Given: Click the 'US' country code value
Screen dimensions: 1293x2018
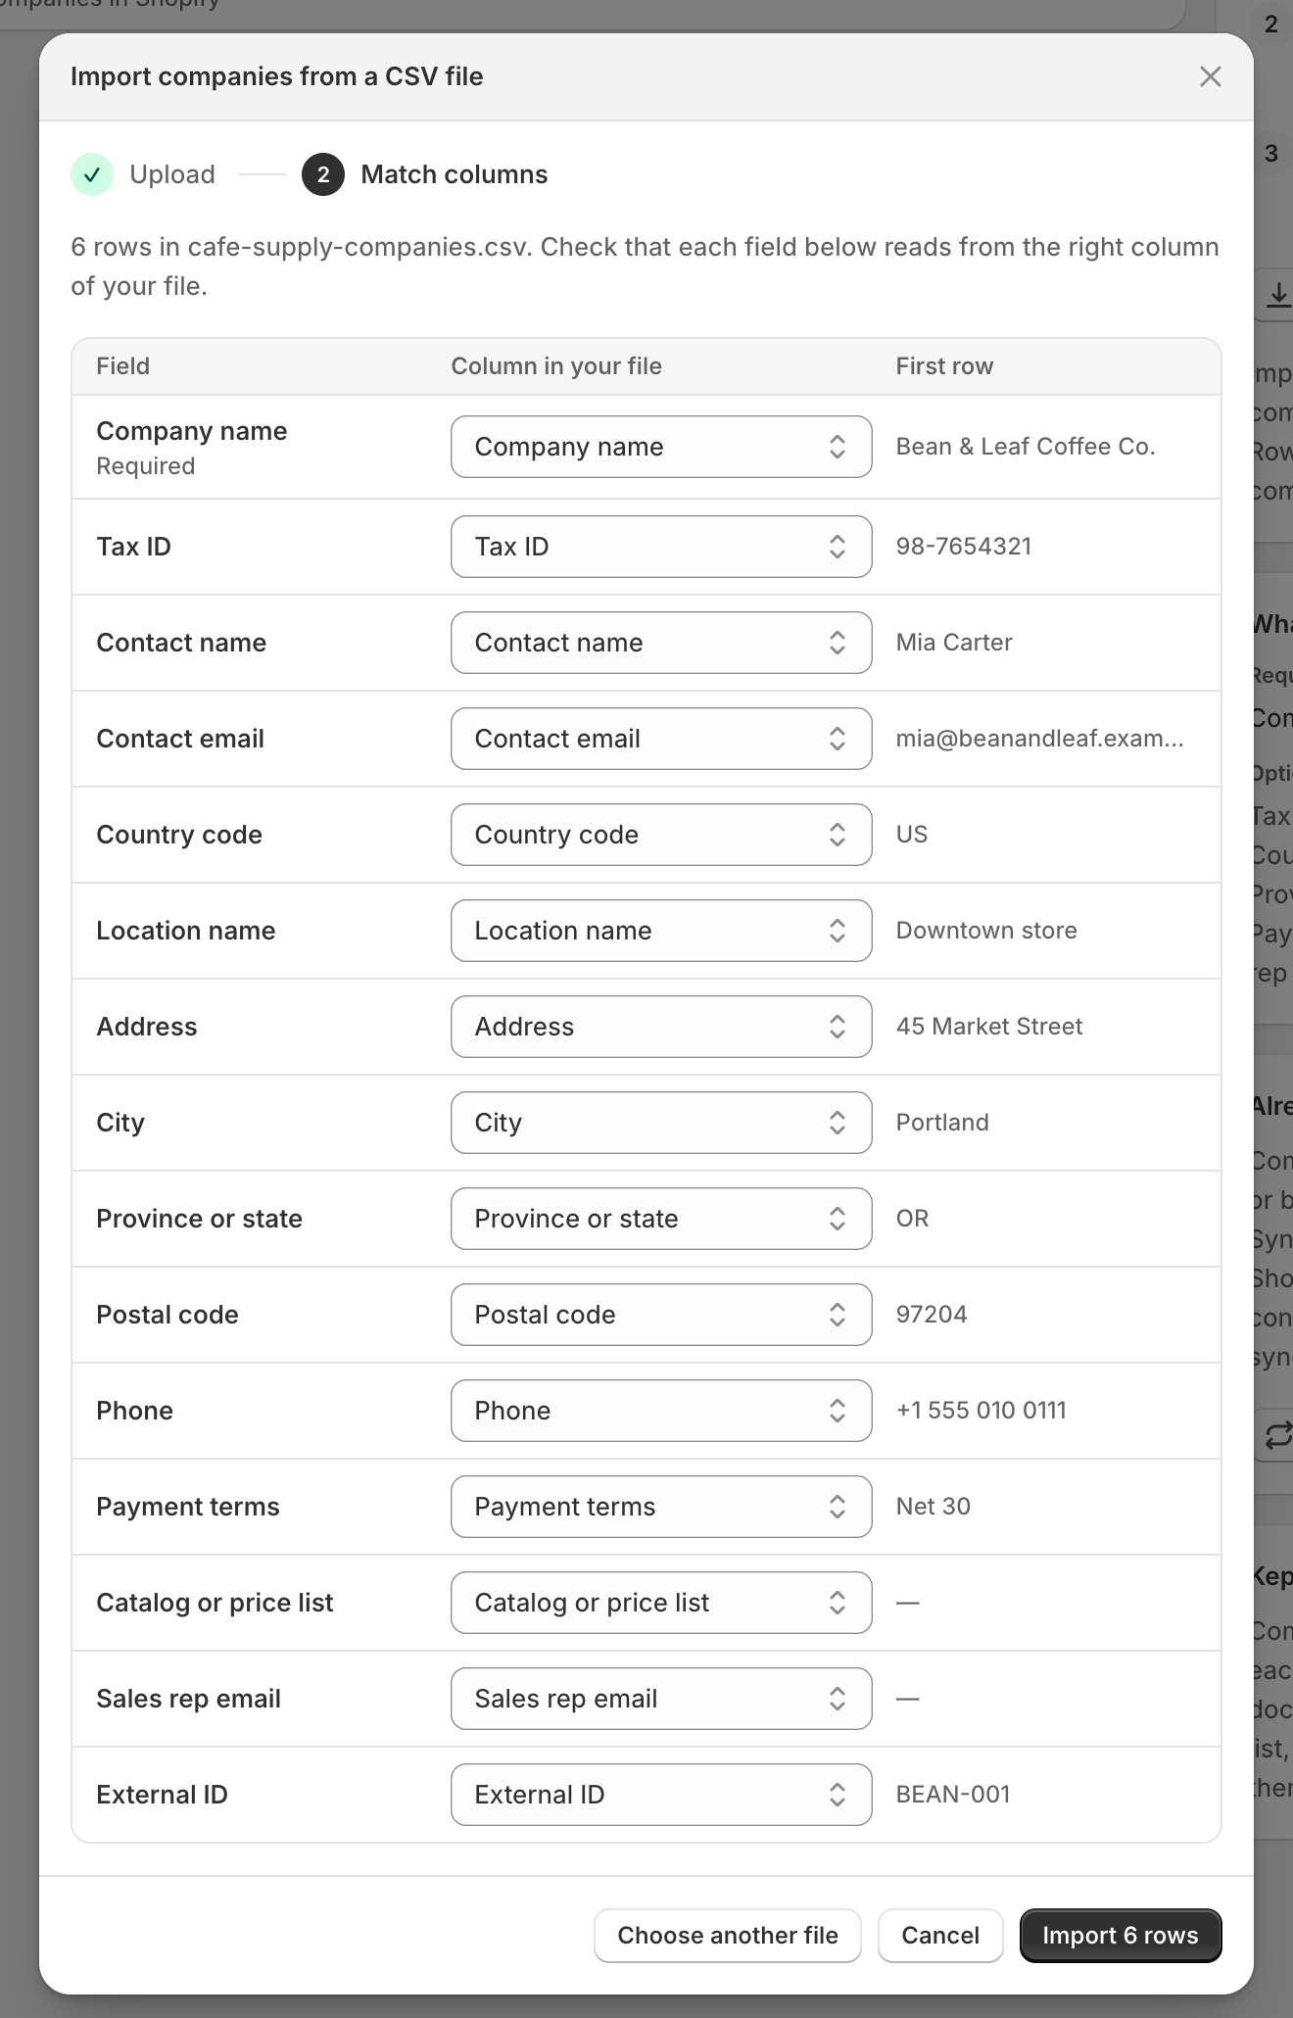Looking at the screenshot, I should pyautogui.click(x=912, y=835).
